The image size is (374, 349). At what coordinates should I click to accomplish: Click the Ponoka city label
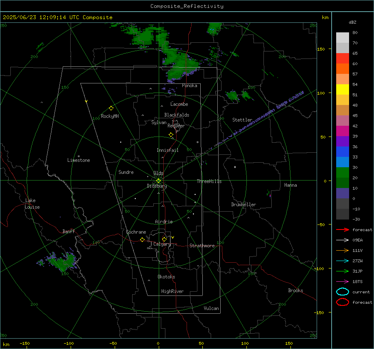coord(189,85)
